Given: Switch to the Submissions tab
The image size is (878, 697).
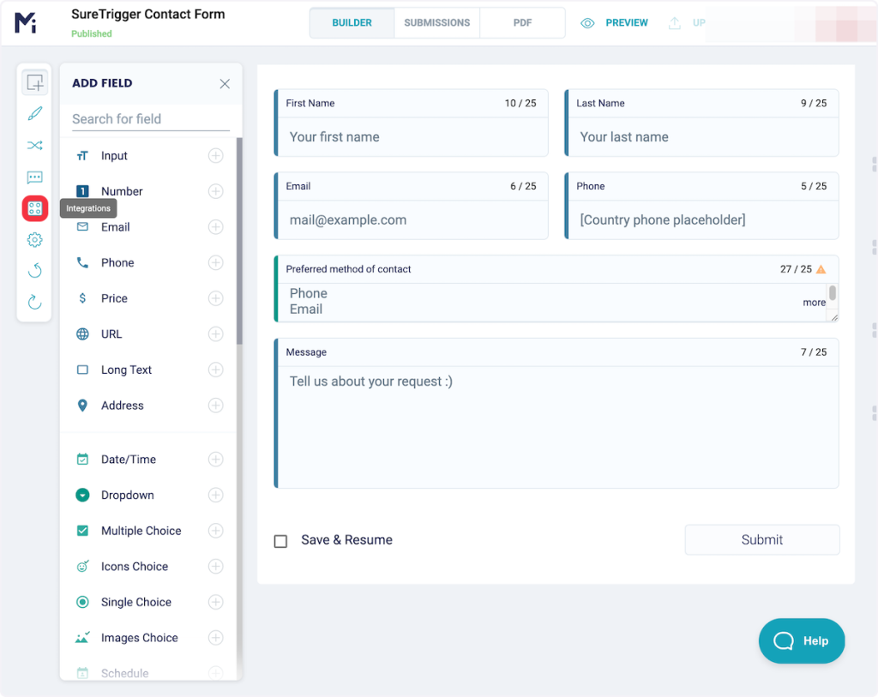Looking at the screenshot, I should coord(437,23).
